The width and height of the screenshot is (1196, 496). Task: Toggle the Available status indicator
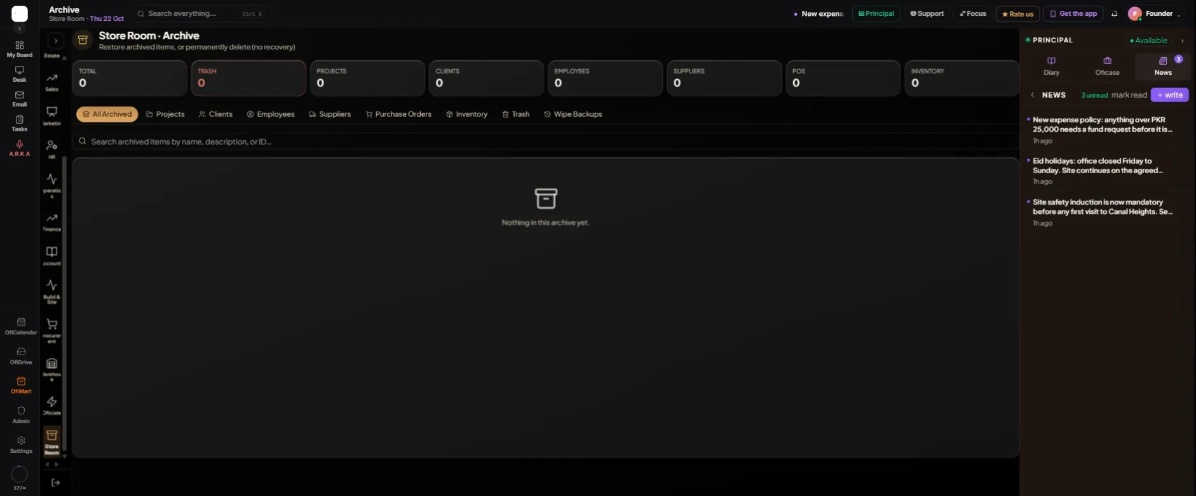pos(1148,41)
